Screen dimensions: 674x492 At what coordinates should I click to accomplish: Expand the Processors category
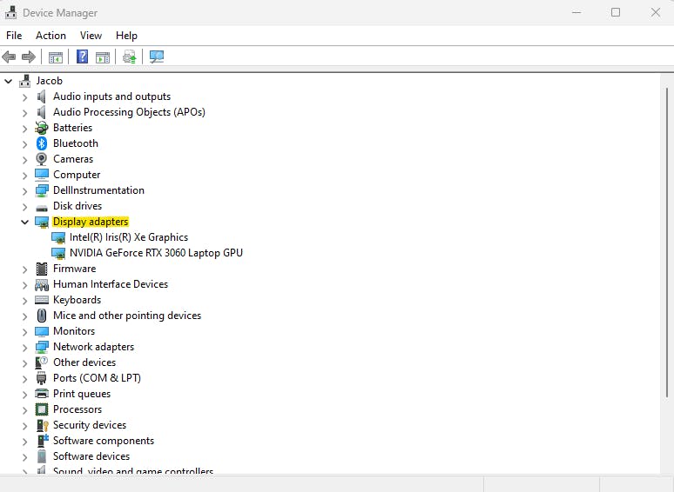coord(25,409)
